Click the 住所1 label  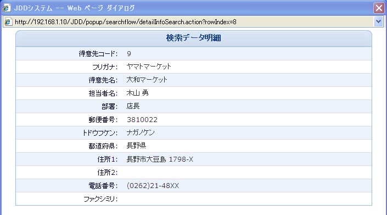pos(108,159)
